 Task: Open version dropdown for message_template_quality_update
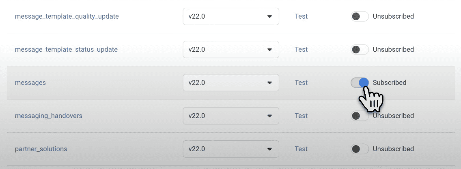(x=231, y=17)
